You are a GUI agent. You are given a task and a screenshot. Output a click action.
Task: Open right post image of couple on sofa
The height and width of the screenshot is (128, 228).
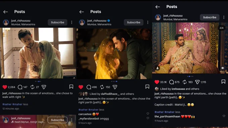click(x=190, y=48)
